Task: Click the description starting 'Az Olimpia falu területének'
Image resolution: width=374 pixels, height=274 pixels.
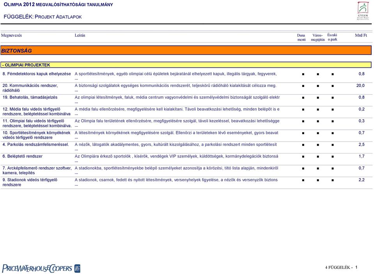Action: pyautogui.click(x=177, y=121)
